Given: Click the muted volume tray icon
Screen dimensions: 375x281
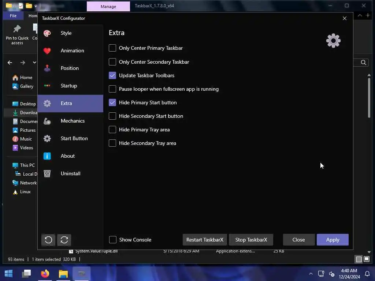Looking at the screenshot, I should 332,274.
